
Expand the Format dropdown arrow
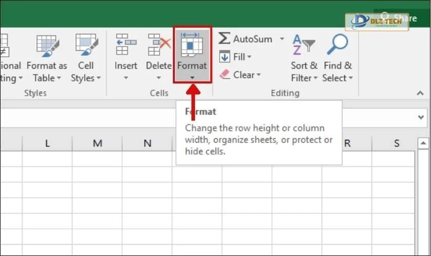(192, 78)
